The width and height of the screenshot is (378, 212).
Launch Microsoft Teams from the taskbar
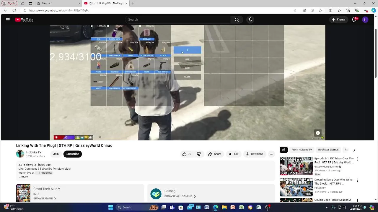coord(172,207)
